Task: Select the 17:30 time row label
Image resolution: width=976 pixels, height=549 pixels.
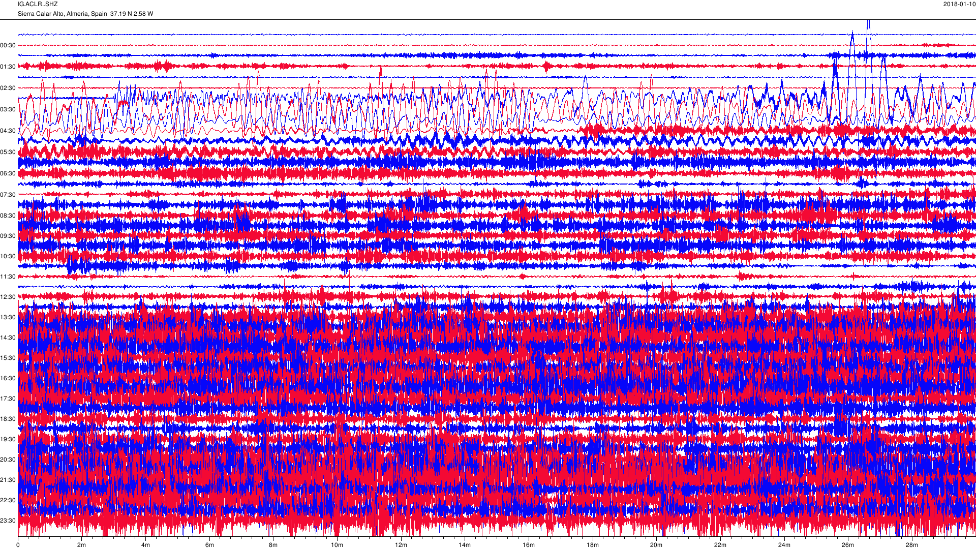Action: 8,399
